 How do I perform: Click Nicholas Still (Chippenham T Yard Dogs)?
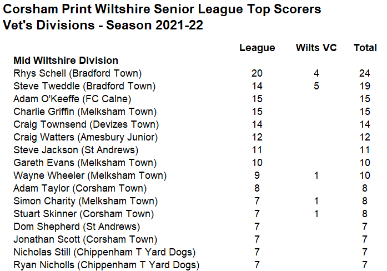tap(104, 253)
